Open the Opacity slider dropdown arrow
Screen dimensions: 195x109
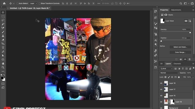193,73
